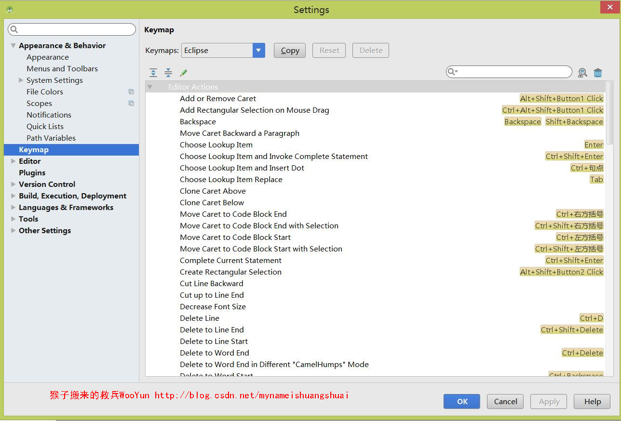Click the Collapse All icon above the action list

168,73
